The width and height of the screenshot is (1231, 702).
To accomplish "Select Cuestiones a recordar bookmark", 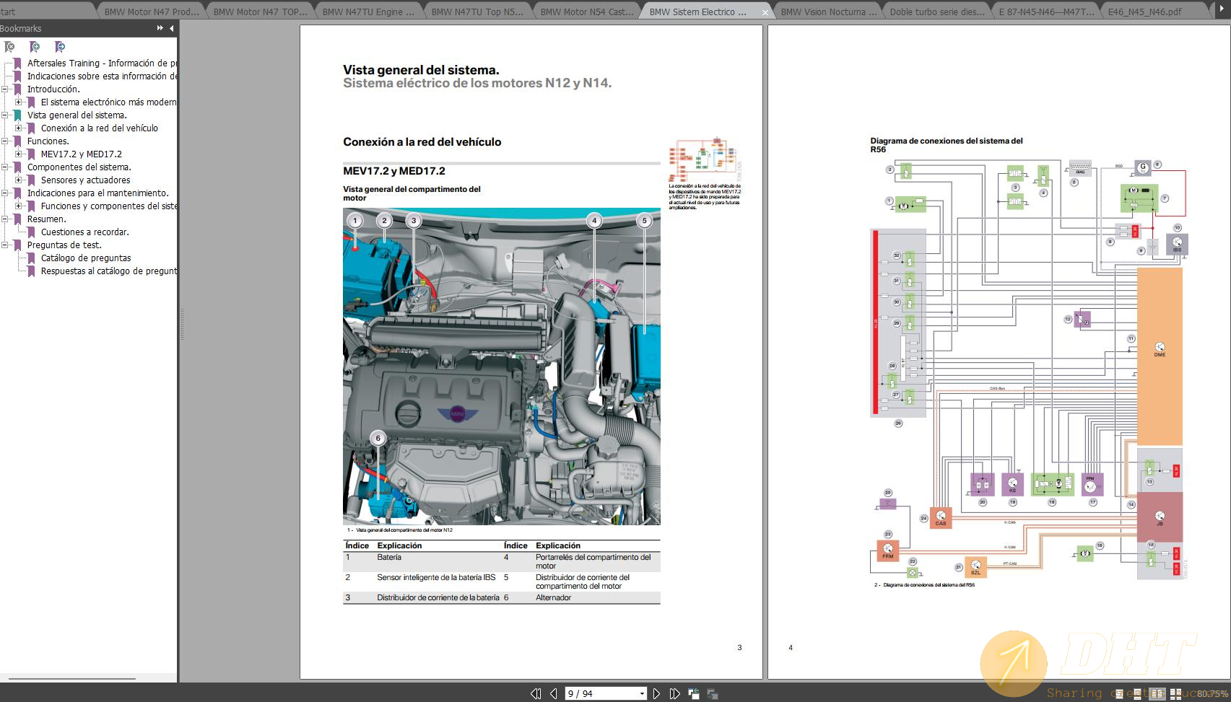I will pos(84,232).
